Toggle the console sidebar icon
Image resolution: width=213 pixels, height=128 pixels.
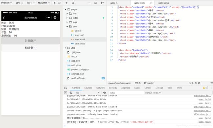(x=66, y=93)
